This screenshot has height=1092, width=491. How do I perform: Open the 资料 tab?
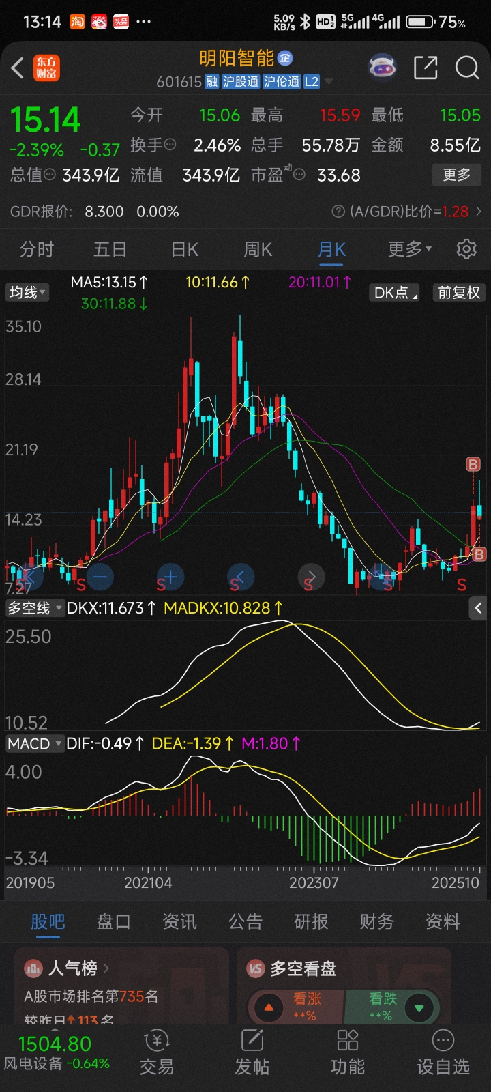pyautogui.click(x=443, y=922)
